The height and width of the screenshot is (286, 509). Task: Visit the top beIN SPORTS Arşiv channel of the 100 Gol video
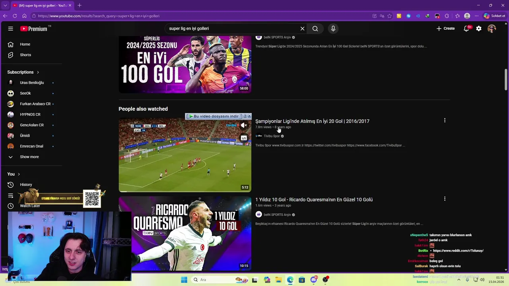(277, 37)
